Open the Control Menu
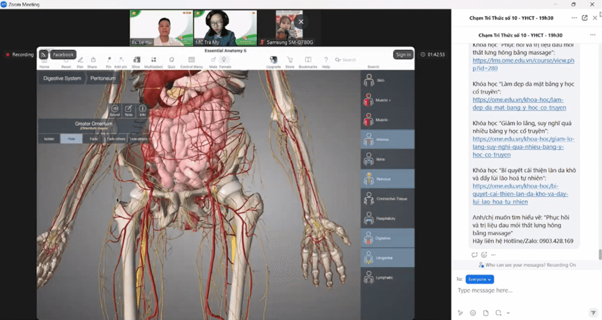The image size is (602, 320). pyautogui.click(x=191, y=61)
